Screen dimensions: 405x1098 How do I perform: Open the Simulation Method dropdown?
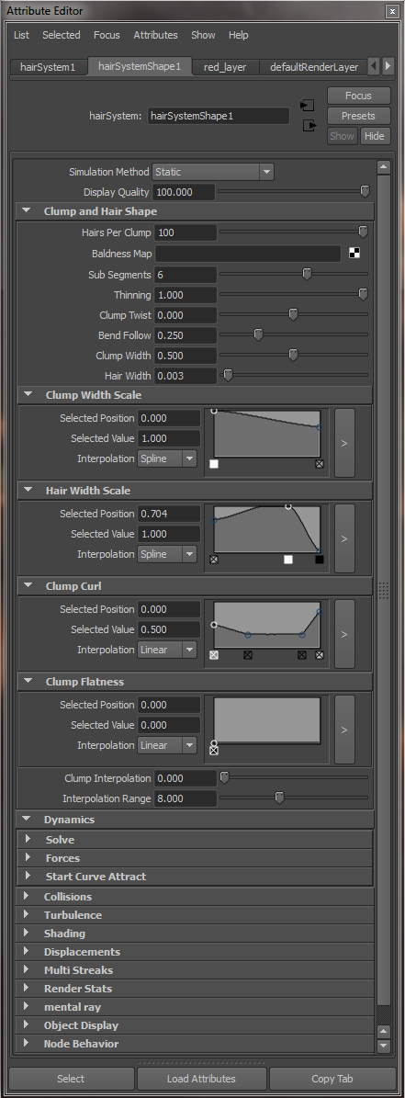click(213, 172)
